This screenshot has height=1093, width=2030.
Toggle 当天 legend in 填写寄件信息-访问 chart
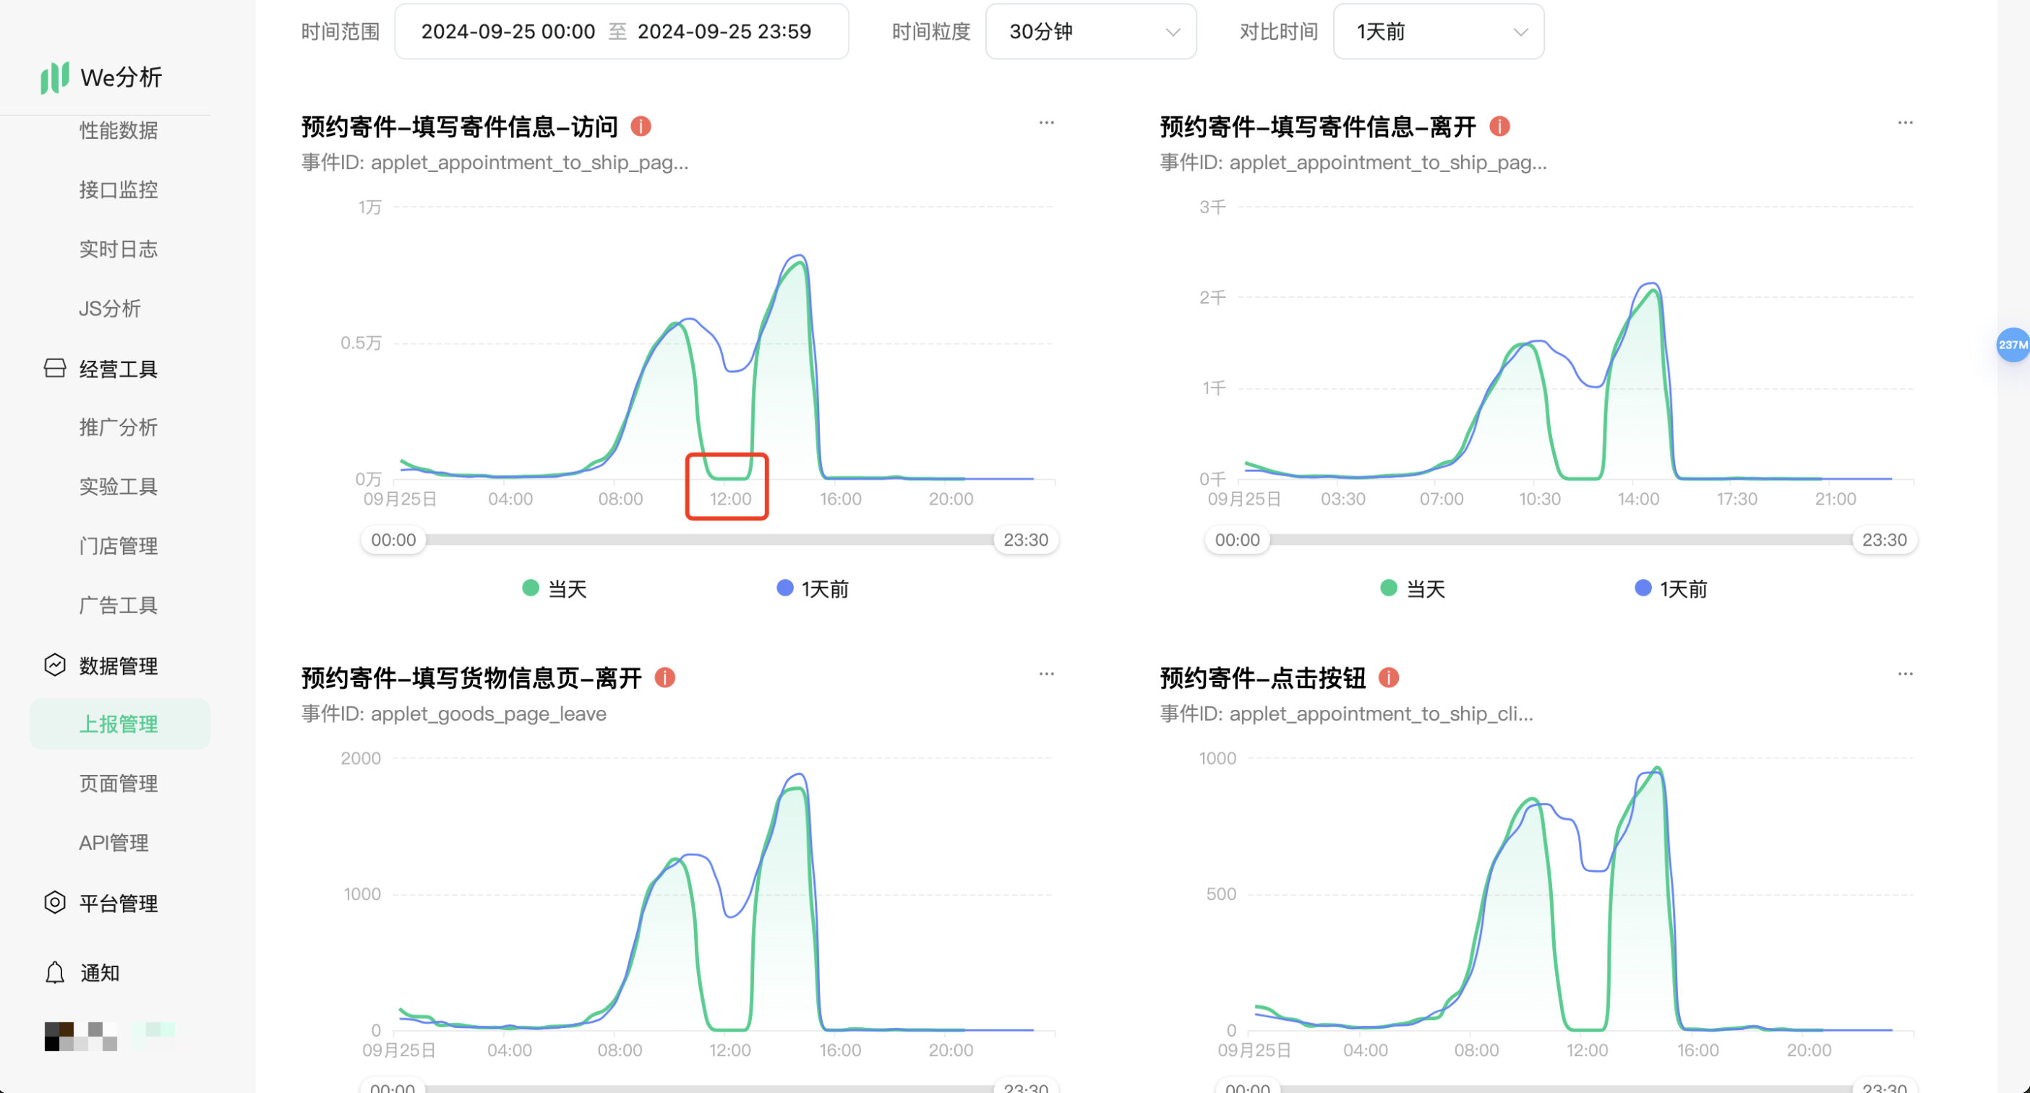coord(554,588)
